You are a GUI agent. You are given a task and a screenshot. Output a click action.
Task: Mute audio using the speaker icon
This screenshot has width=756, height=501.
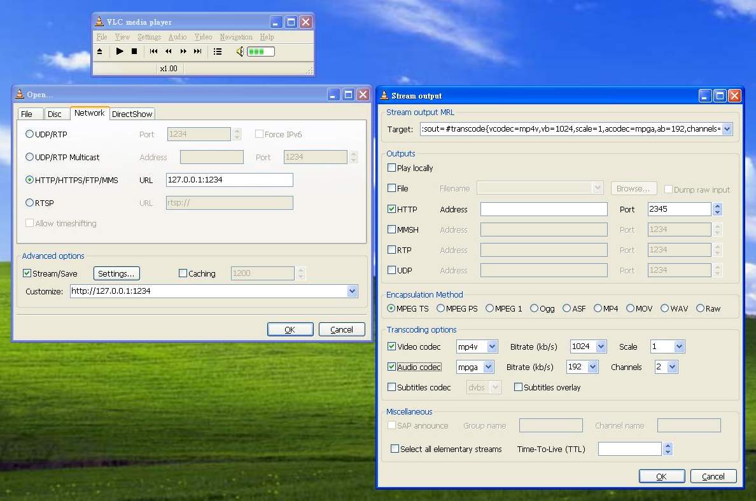[239, 51]
